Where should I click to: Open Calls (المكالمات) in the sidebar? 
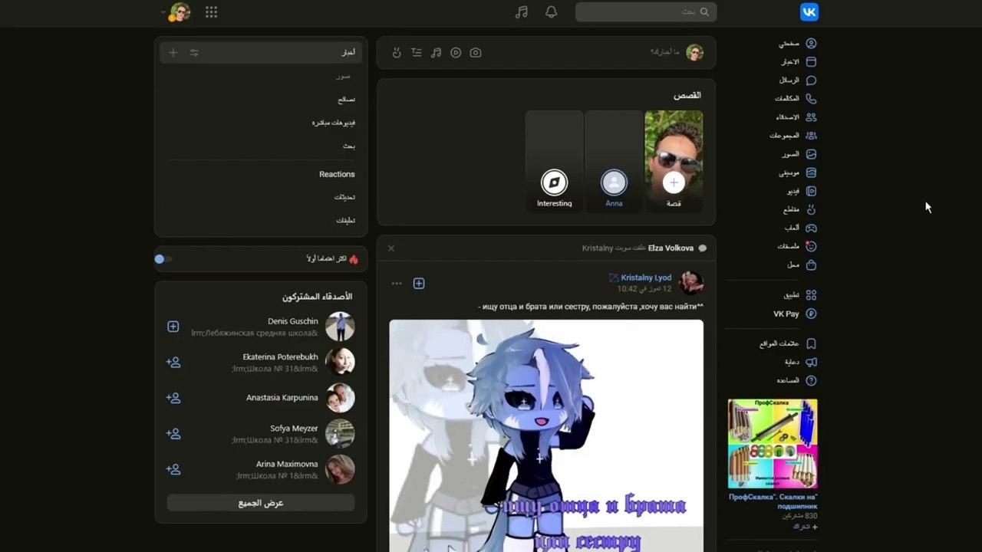(x=796, y=99)
